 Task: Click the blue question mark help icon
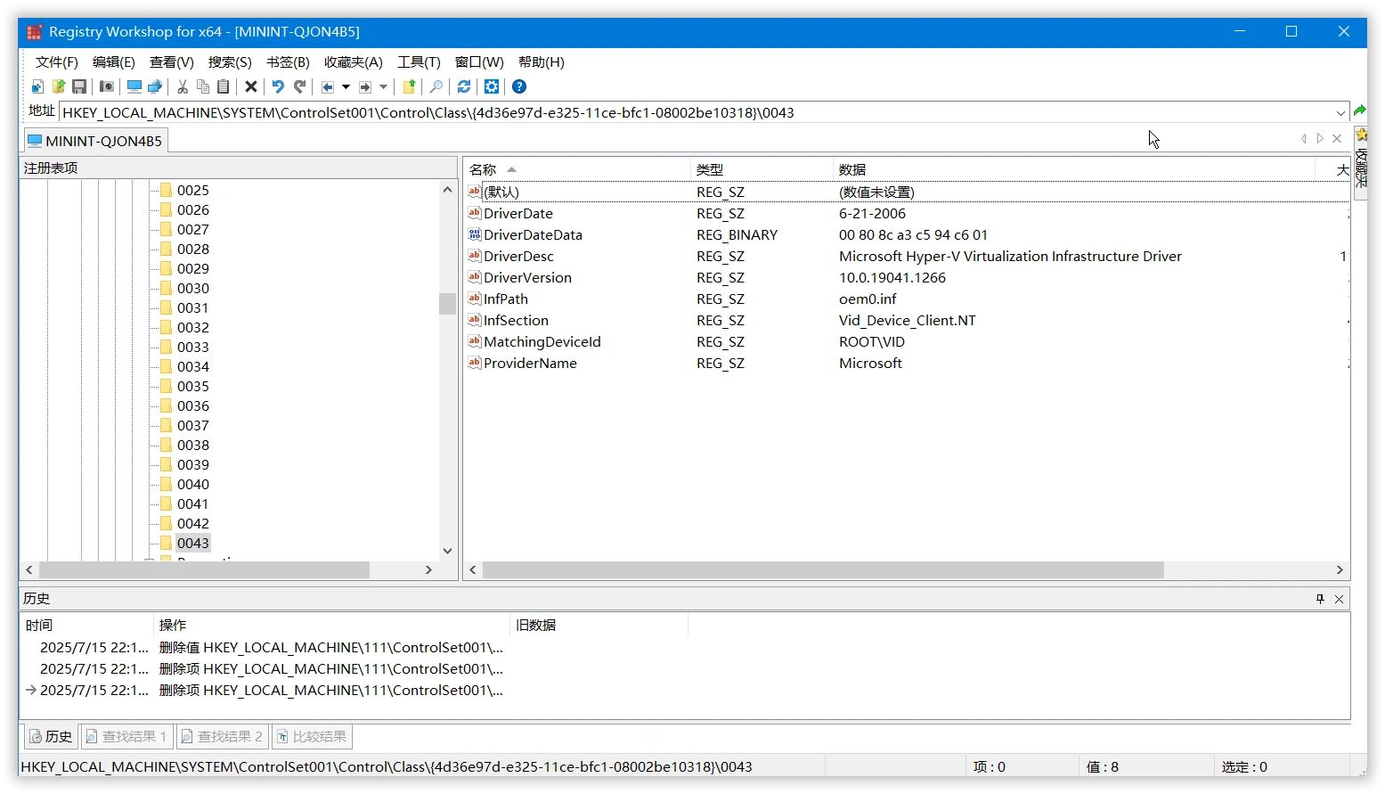[519, 86]
